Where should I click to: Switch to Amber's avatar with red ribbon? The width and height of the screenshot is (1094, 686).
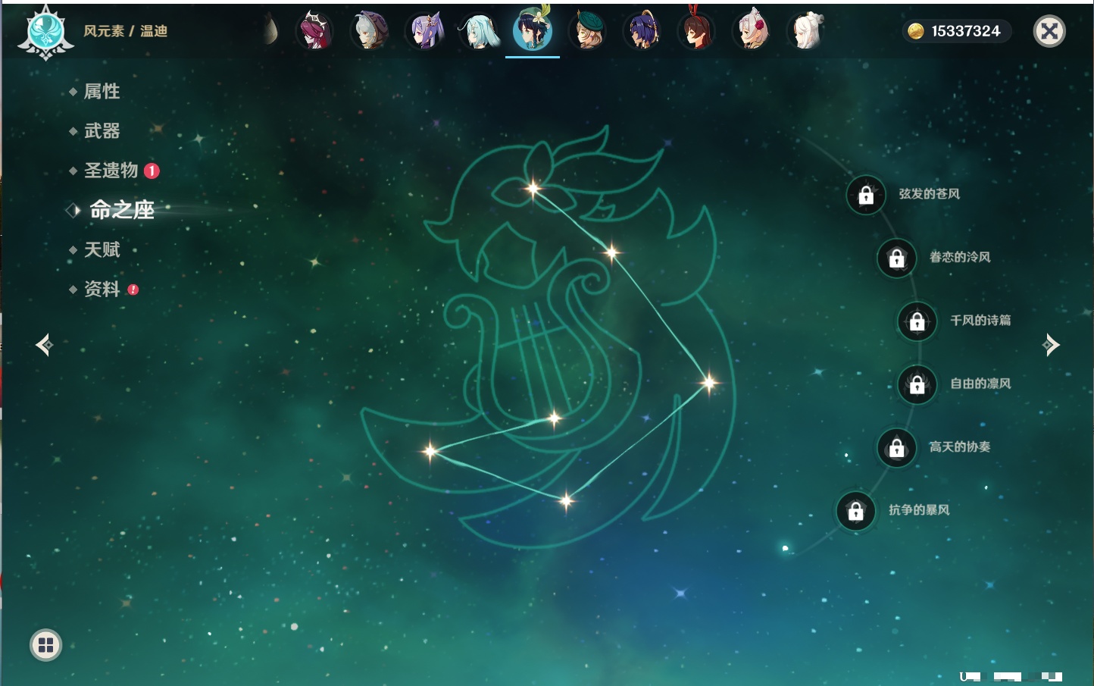coord(696,32)
